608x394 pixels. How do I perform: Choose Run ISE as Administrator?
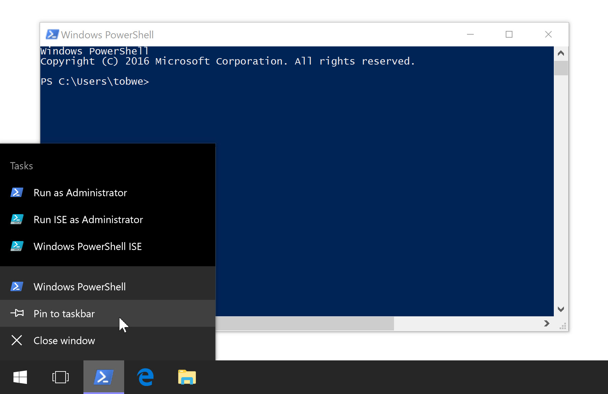pyautogui.click(x=108, y=220)
